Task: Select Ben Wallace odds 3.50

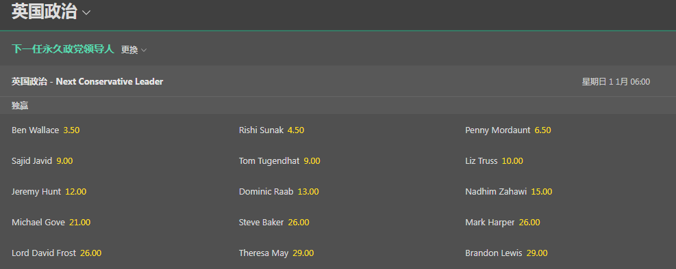Action: 46,130
